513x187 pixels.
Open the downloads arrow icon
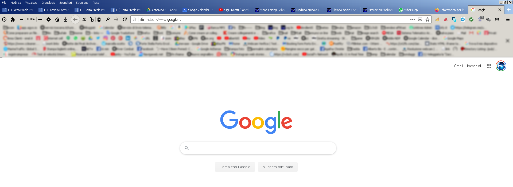tap(66, 19)
